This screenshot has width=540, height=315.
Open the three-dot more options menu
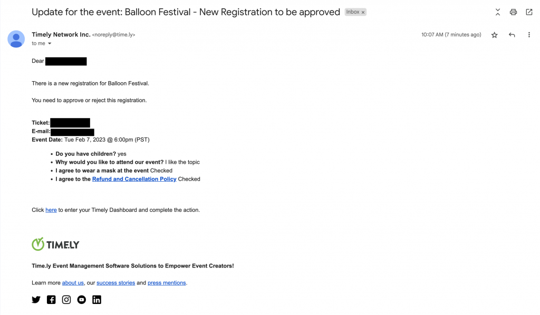(529, 35)
